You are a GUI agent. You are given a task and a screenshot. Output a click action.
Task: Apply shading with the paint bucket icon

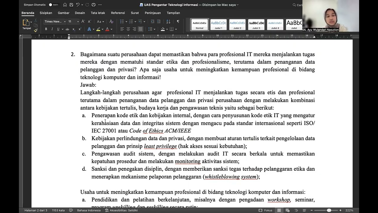[x=163, y=29]
